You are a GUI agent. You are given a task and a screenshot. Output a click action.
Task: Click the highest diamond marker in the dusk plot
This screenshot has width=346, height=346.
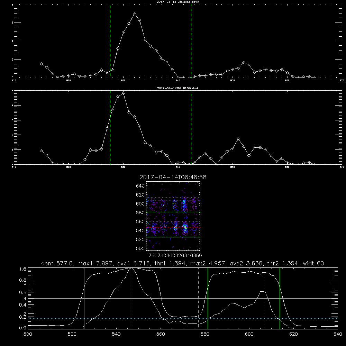pyautogui.click(x=124, y=93)
